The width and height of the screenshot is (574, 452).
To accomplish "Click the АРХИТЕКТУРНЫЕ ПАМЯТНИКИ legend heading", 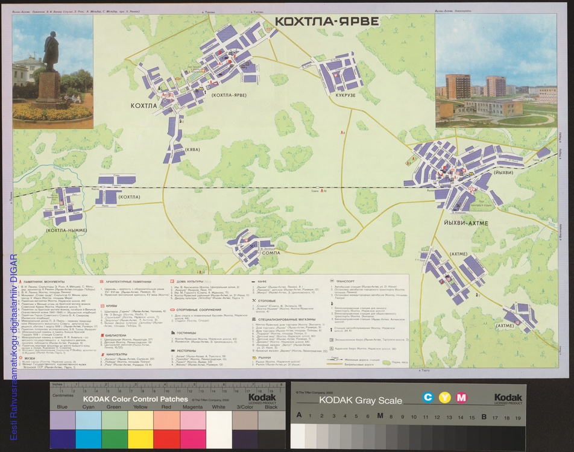I will coord(128,282).
